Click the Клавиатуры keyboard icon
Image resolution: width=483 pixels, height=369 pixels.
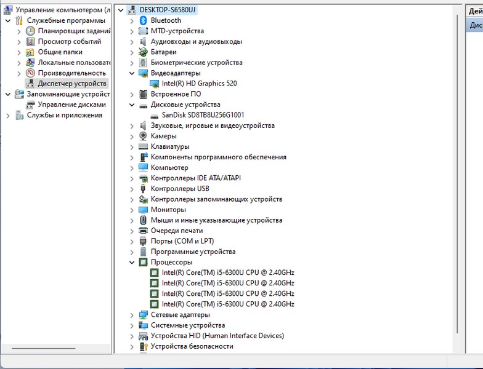click(143, 146)
